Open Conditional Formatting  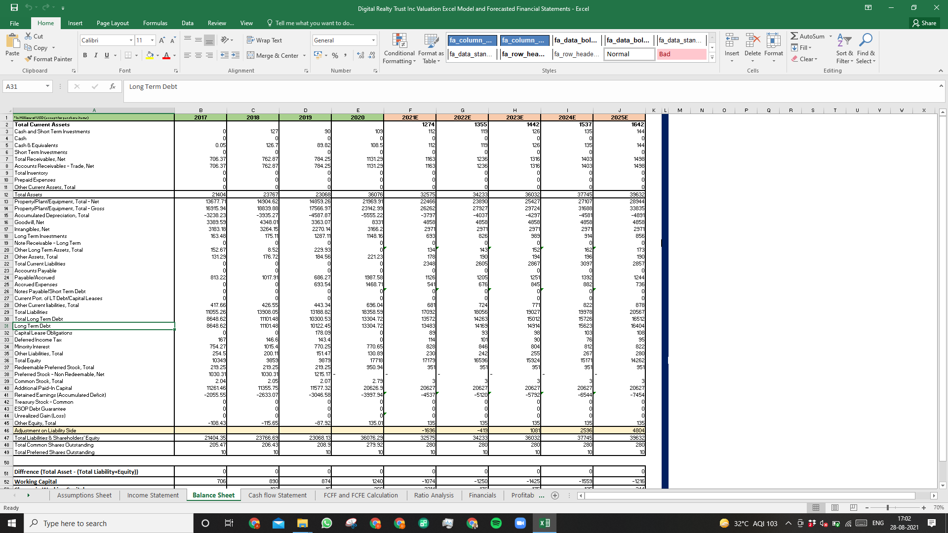pos(399,48)
